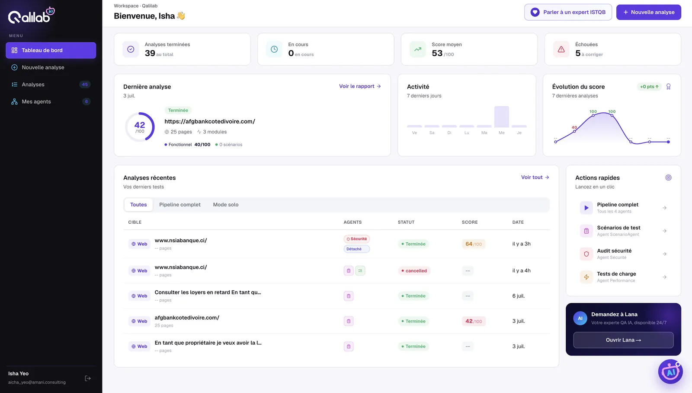
Task: Click Parler à un expert ISTQB button
Action: coord(568,12)
